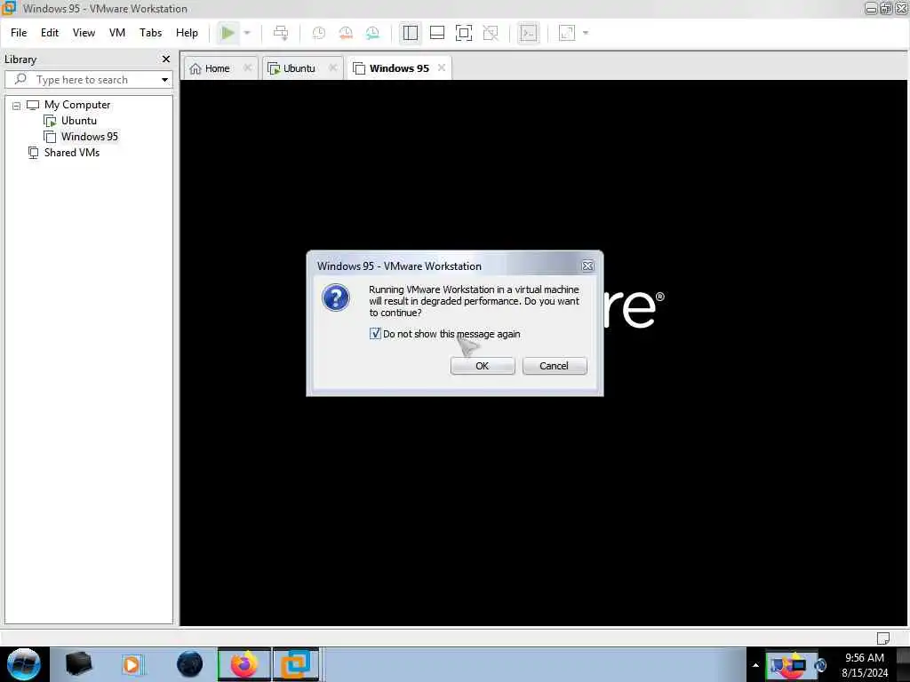Toggle the thumbnail bar view icon
Image resolution: width=910 pixels, height=682 pixels.
pos(437,33)
